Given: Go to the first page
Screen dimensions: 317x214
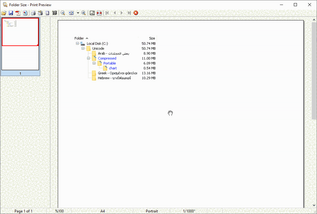Looking at the screenshot, I should click(107, 13).
